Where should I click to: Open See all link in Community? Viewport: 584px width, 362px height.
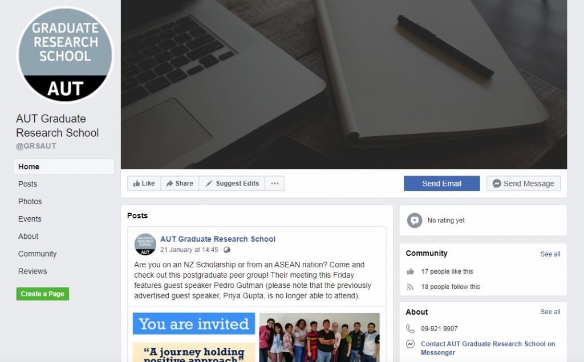pyautogui.click(x=550, y=254)
